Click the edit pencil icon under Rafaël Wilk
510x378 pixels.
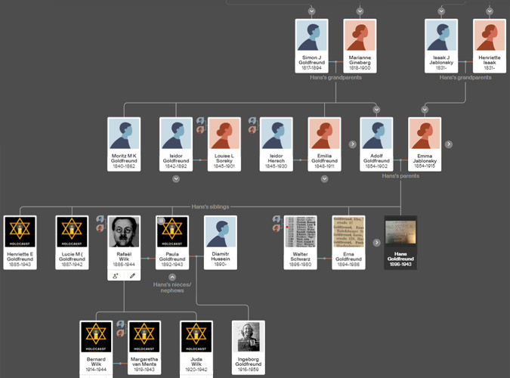click(x=132, y=276)
